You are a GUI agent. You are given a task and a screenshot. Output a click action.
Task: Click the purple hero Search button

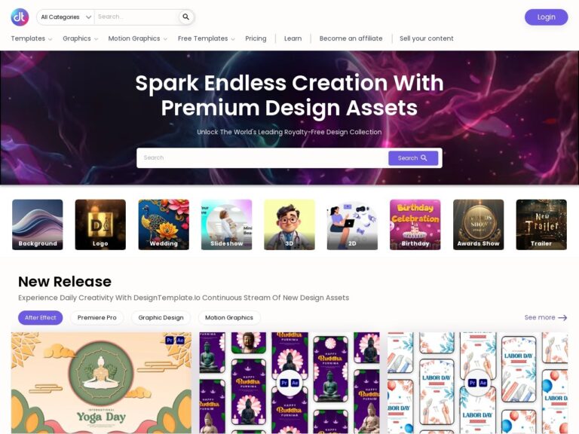(x=413, y=158)
